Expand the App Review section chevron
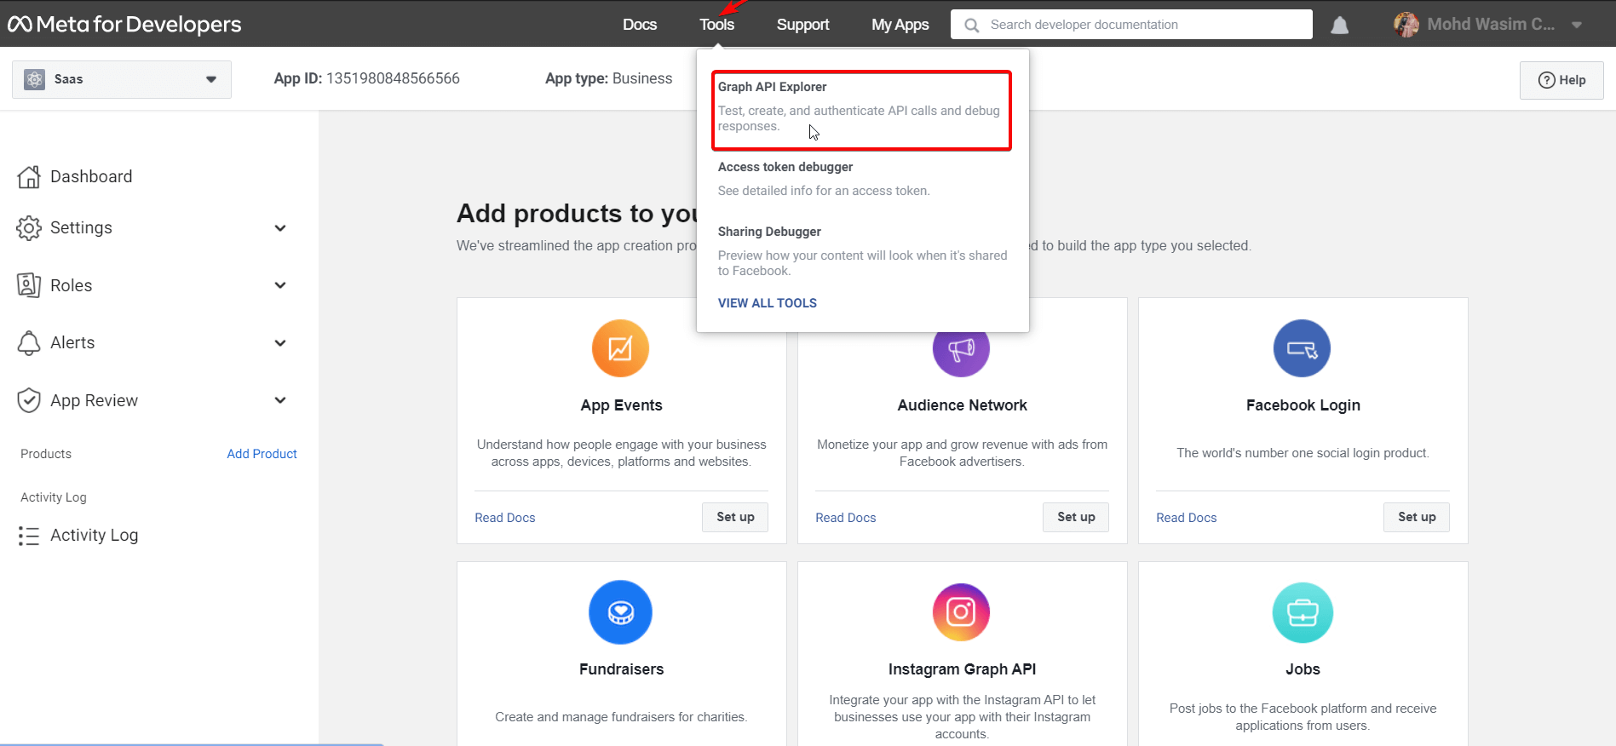Screen dimensions: 1616x746 coord(280,400)
